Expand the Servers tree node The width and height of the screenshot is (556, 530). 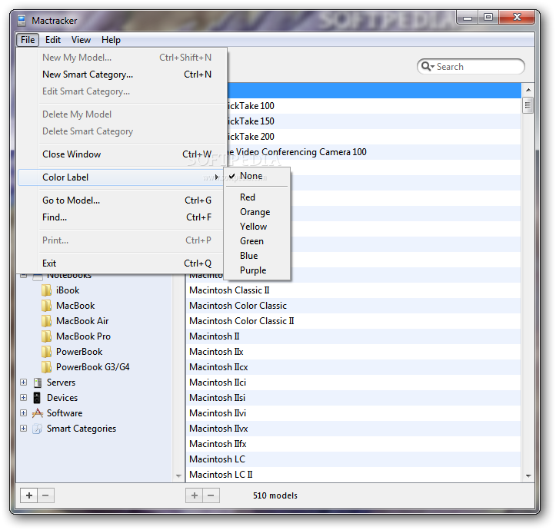(23, 383)
